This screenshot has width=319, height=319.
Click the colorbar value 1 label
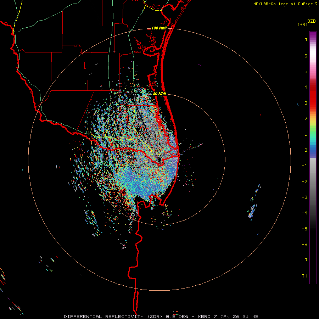(x=306, y=134)
